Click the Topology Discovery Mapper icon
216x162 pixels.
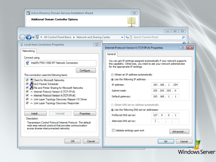click(31, 99)
